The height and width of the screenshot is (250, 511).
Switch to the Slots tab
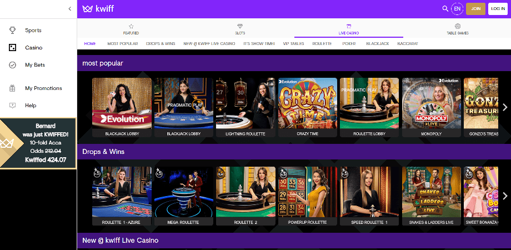coord(240,29)
